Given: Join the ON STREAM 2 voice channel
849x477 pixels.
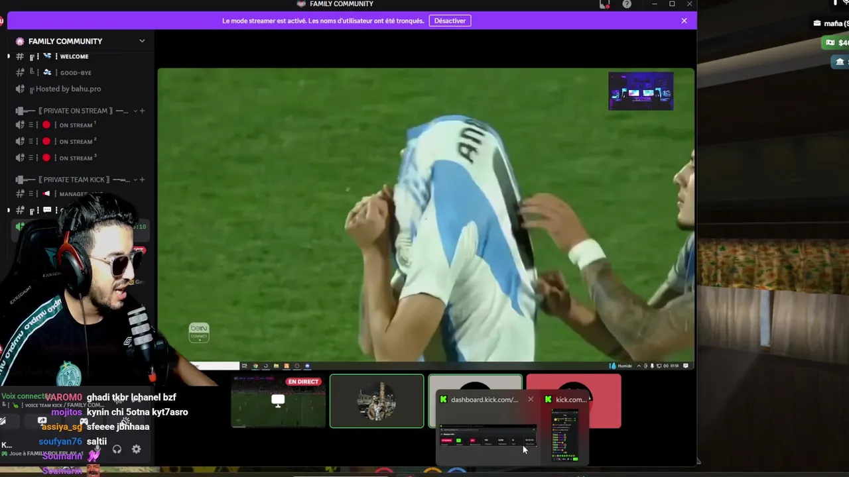Looking at the screenshot, I should tap(80, 141).
